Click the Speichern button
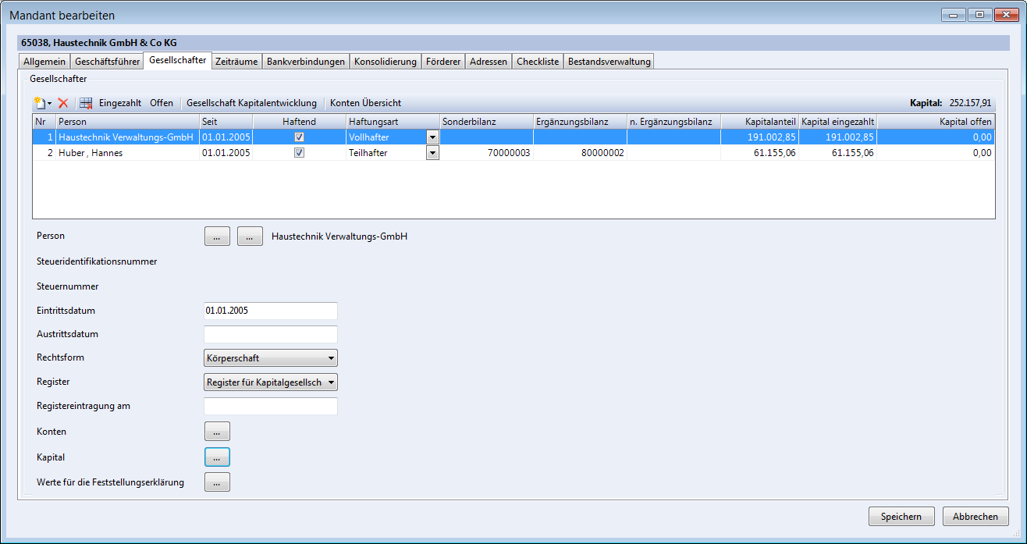The width and height of the screenshot is (1027, 544). (901, 517)
